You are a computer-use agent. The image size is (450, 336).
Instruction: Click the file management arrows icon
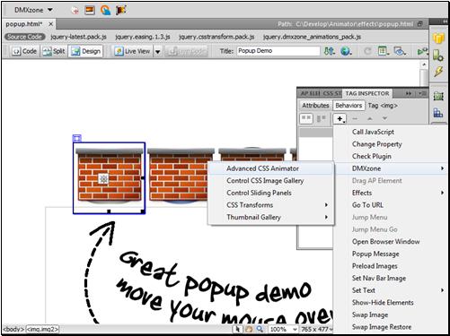tap(329, 51)
